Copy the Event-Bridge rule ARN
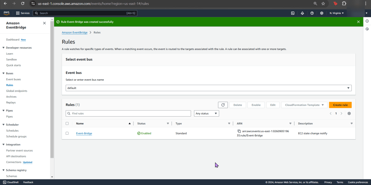371x185 pixels. pos(239,131)
